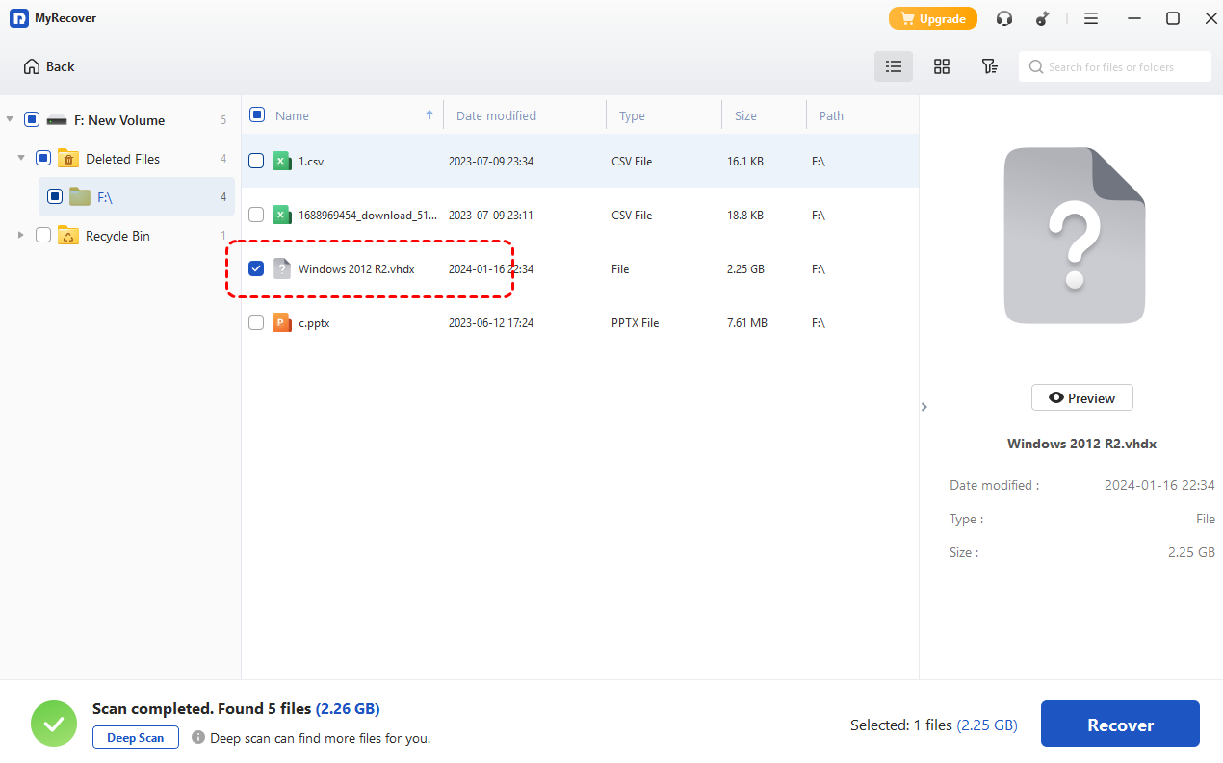Screen dimensions: 1223x763
Task: Click the Recover button
Action: [1120, 725]
